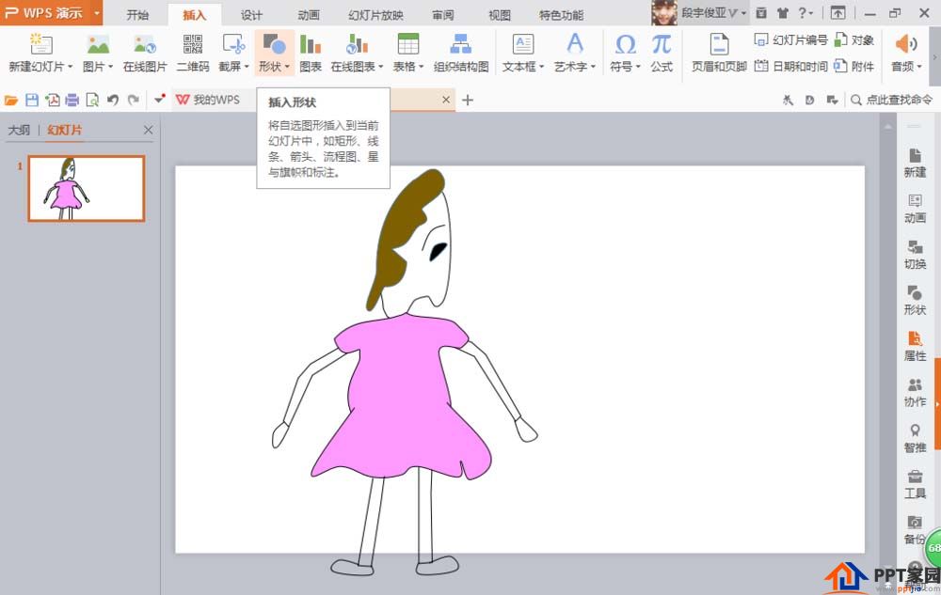Switch to the 设计 ribbon tab

pos(251,15)
